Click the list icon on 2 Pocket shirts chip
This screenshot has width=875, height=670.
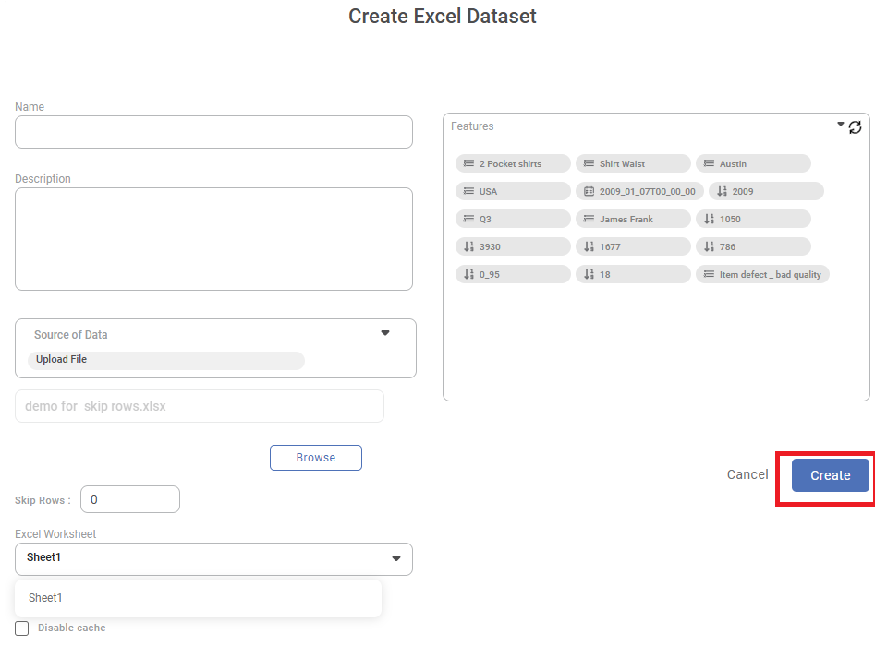point(468,163)
